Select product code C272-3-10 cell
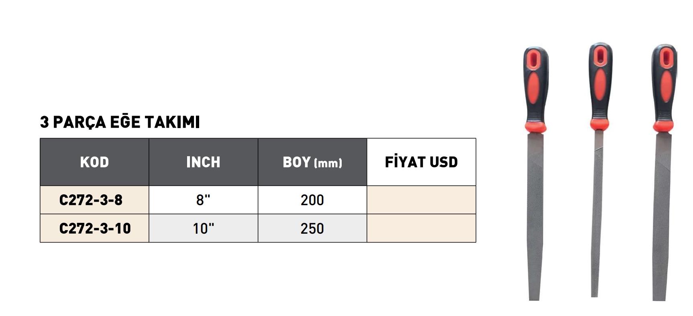 coord(95,228)
